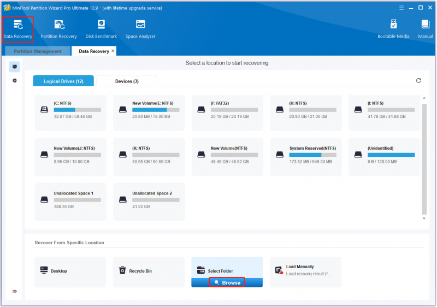Create Bootable Media from the toolbar

click(393, 29)
